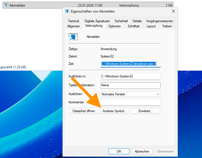Image resolution: width=202 pixels, height=158 pixels.
Task: Switch to the Farben tab
Action: pyautogui.click(x=167, y=26)
